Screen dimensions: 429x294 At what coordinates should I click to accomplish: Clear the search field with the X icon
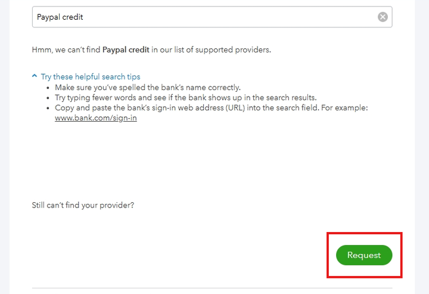(x=383, y=17)
